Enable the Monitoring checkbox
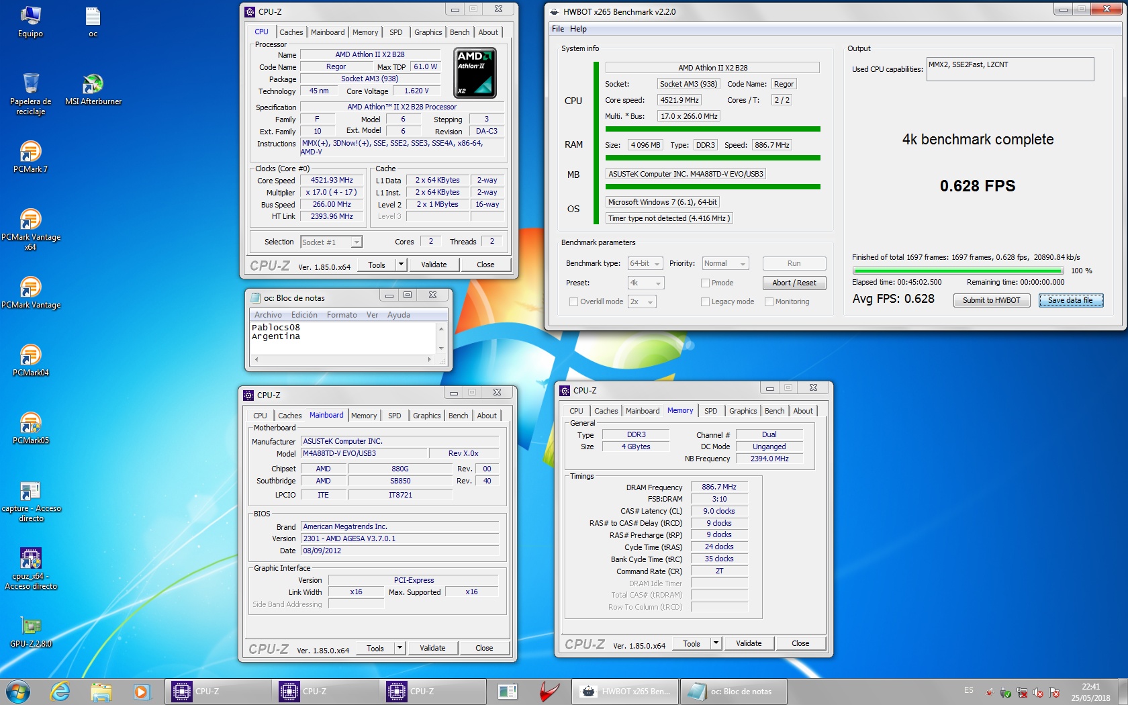This screenshot has width=1128, height=705. (769, 301)
